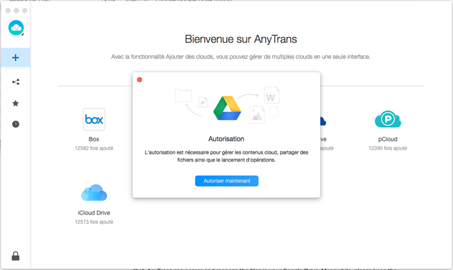Select the pCloud service icon
453x270 pixels.
coord(388,119)
